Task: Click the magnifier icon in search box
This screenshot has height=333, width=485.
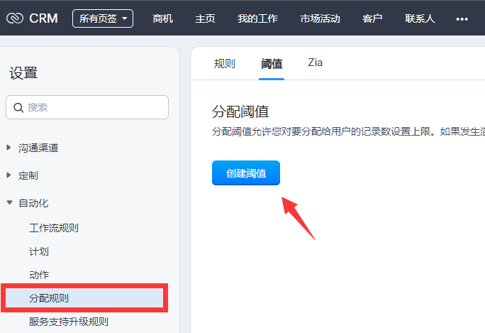Action: click(x=18, y=107)
